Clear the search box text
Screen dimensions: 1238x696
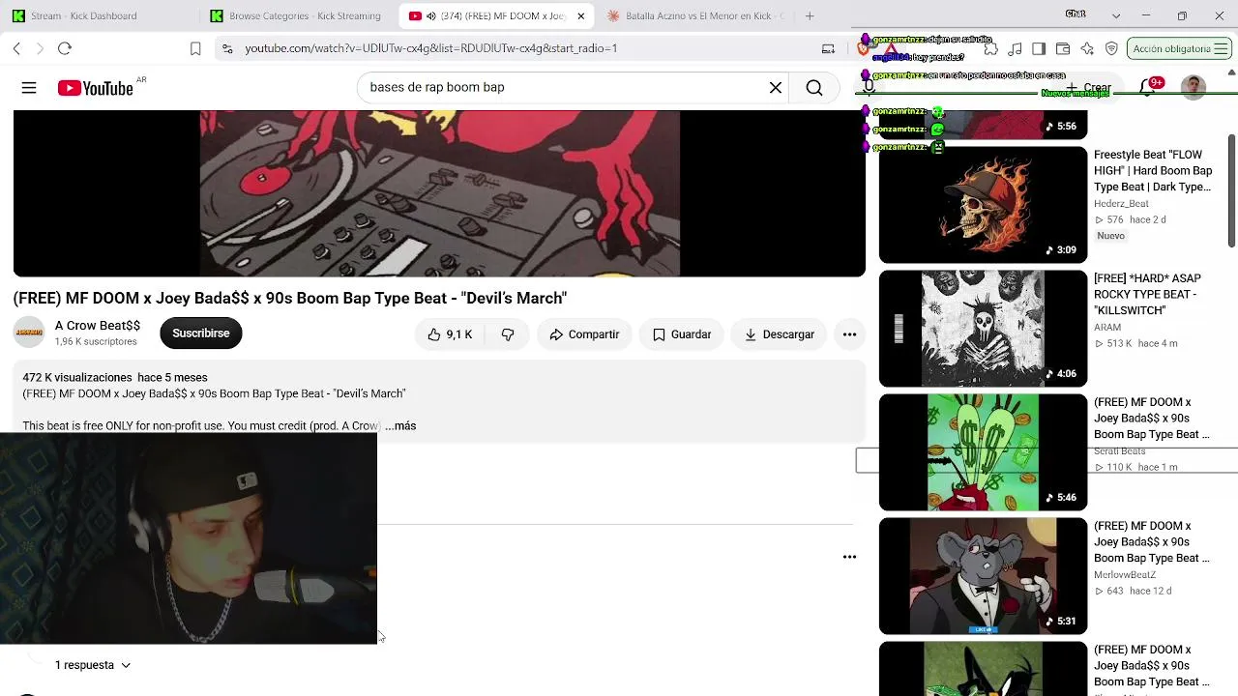tap(776, 88)
